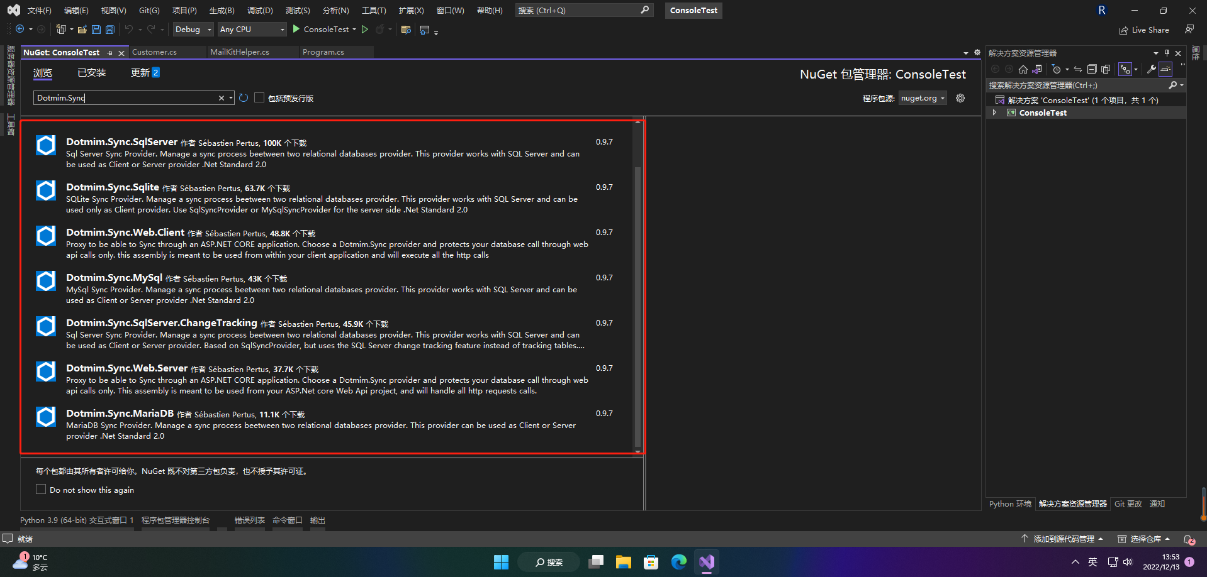Open NuGet package source settings gear
This screenshot has width=1207, height=577.
[960, 97]
